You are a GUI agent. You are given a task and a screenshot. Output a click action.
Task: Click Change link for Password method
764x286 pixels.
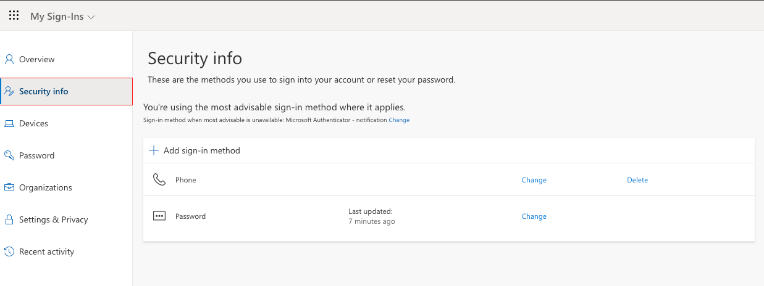(534, 216)
